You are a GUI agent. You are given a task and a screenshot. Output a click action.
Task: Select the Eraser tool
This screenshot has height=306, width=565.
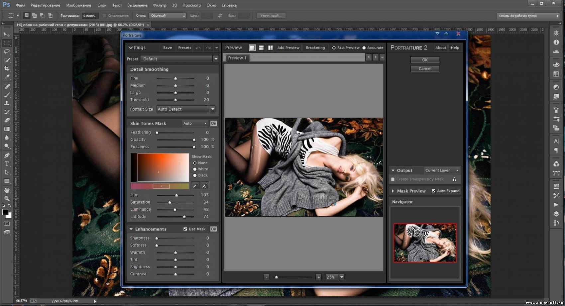coord(7,120)
